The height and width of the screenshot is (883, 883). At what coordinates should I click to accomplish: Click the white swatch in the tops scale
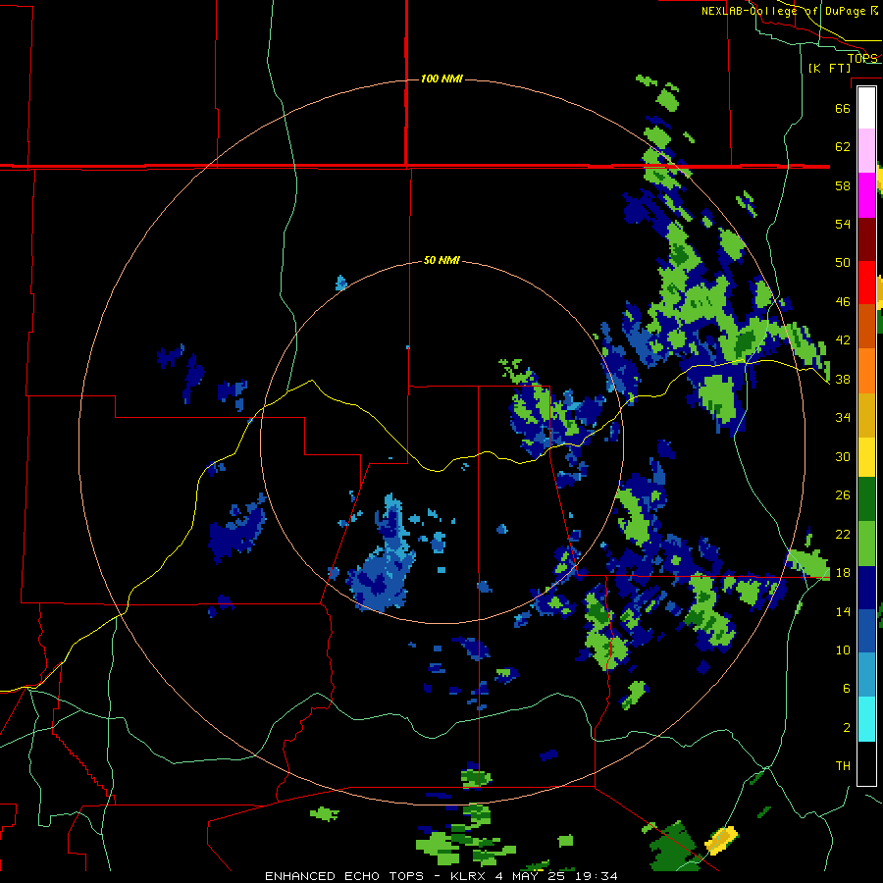(x=866, y=108)
